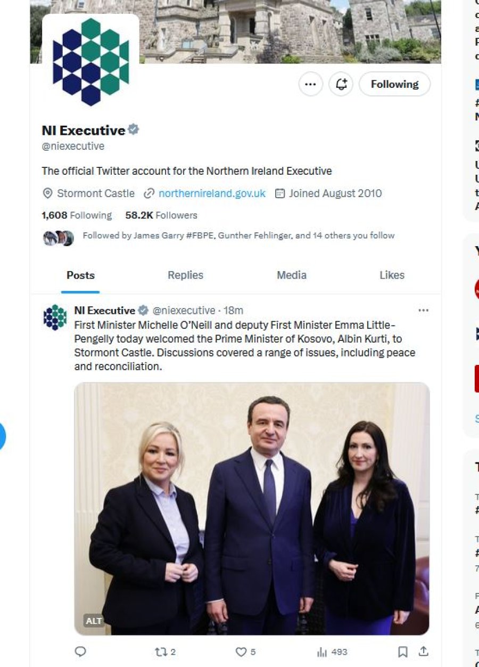Like the NI Executive post
The width and height of the screenshot is (479, 667).
246,652
